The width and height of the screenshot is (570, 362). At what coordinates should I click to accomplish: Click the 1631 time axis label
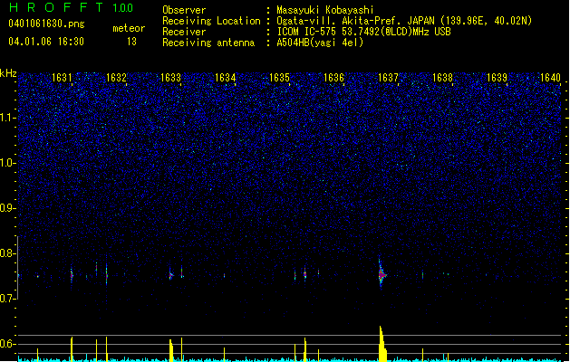pos(62,78)
